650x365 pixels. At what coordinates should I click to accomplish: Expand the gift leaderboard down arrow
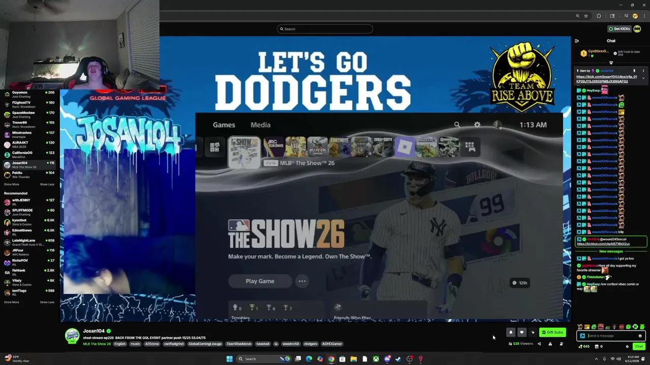click(x=611, y=63)
